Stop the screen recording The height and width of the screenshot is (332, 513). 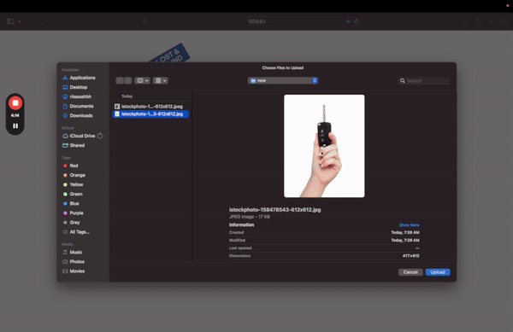point(15,103)
